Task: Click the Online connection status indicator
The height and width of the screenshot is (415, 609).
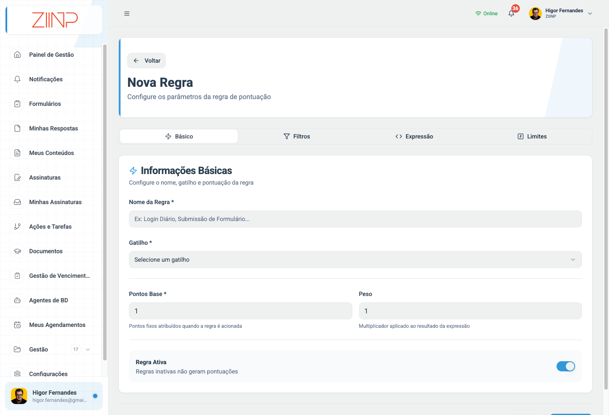Action: click(x=486, y=14)
